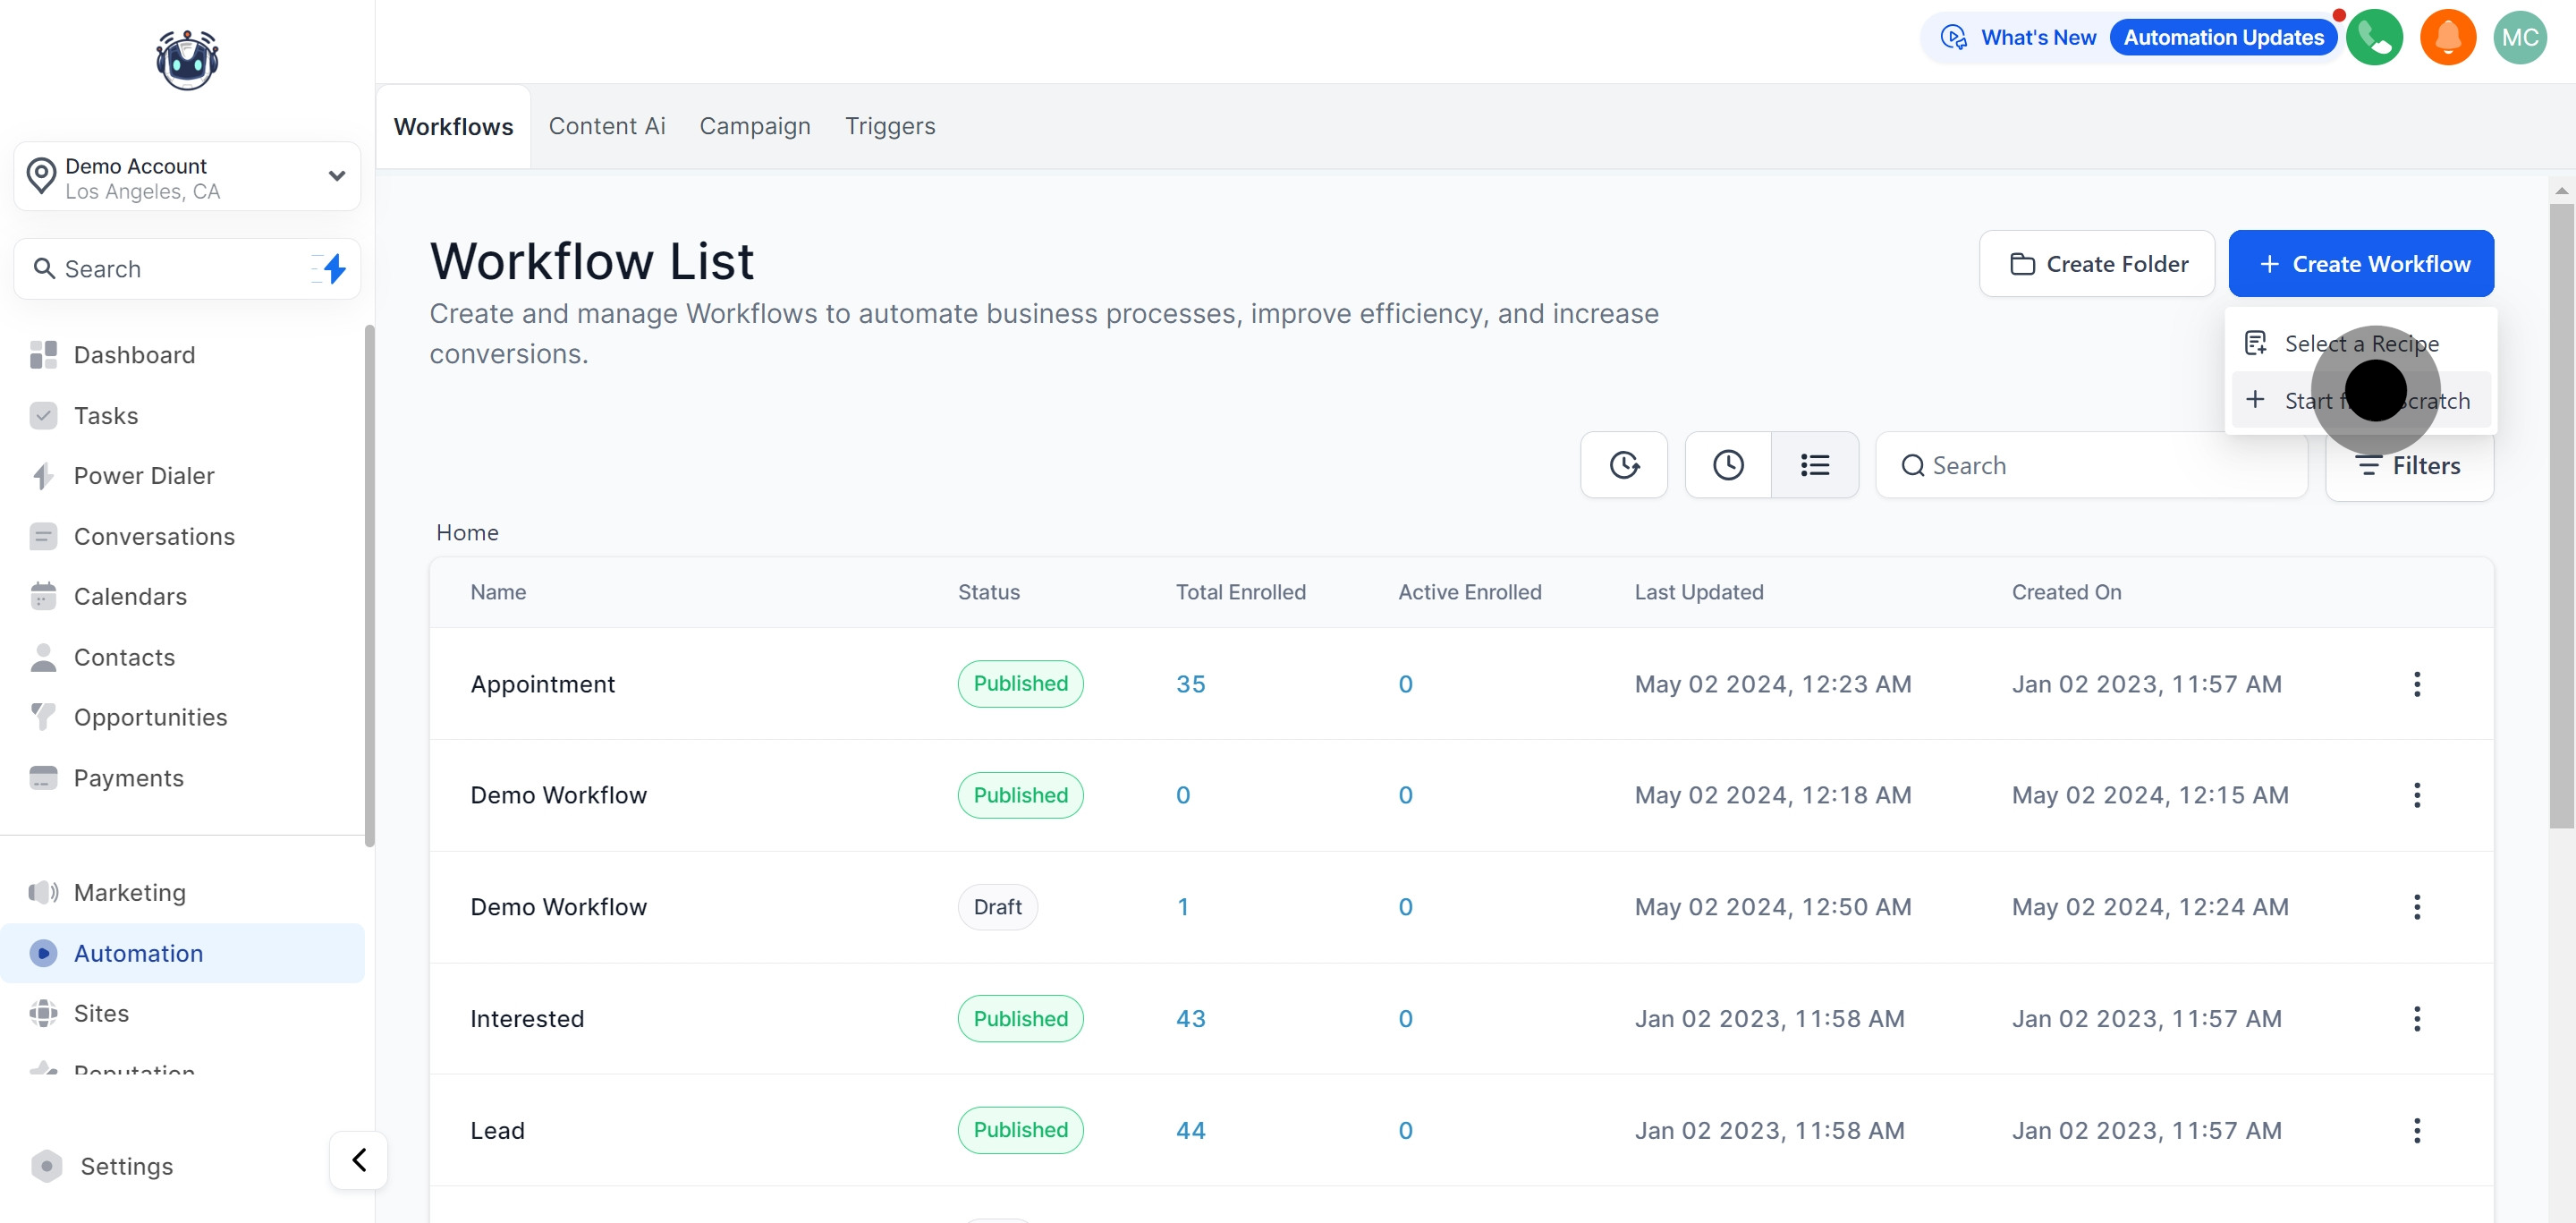
Task: Open Opportunities from the sidebar
Action: click(150, 717)
